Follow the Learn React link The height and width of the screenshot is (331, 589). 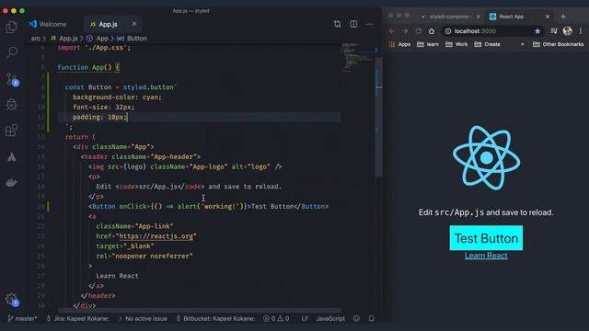[x=486, y=256]
